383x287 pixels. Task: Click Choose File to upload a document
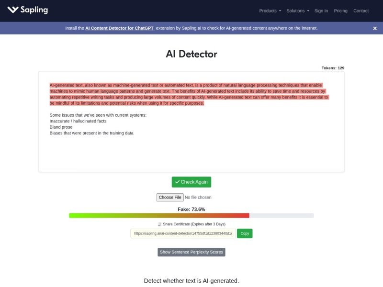click(170, 197)
